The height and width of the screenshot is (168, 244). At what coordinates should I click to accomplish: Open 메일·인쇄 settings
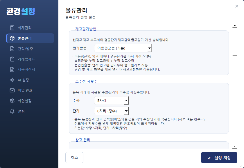click(x=30, y=90)
